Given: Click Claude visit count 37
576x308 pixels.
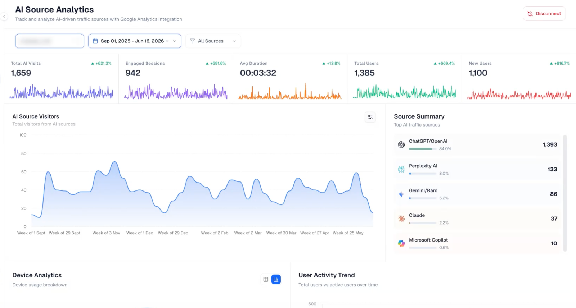Looking at the screenshot, I should 554,219.
